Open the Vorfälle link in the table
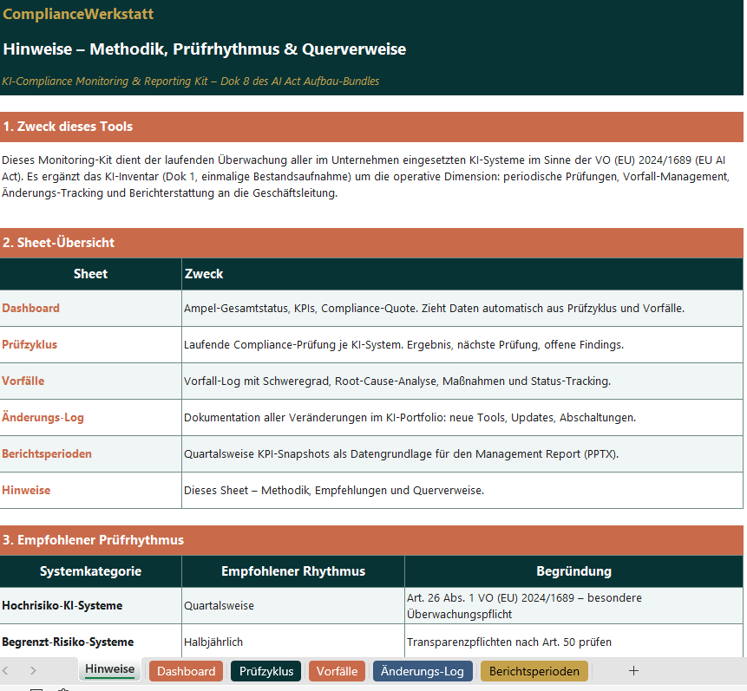This screenshot has width=747, height=691. point(23,381)
